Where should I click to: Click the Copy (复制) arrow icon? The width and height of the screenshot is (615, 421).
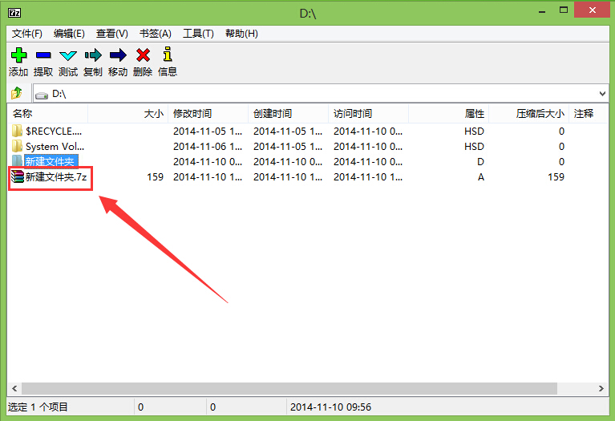click(93, 55)
